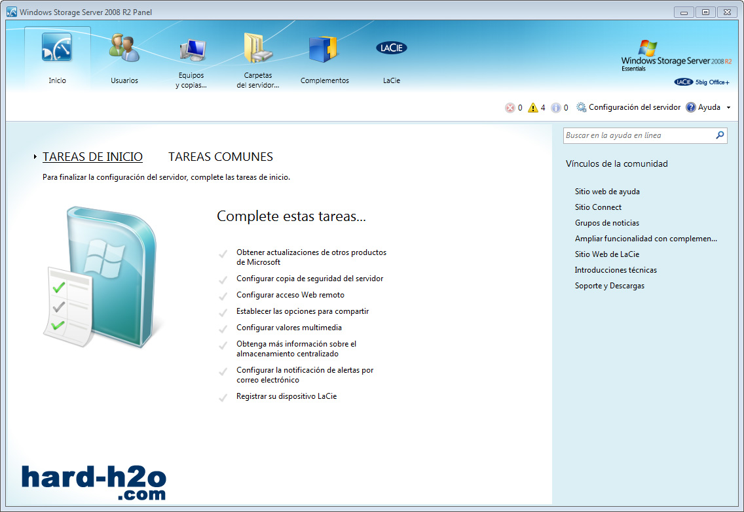Toggle checkmark for Registrar su dispositivo LaCie
Screen dimensions: 744x512
223,398
